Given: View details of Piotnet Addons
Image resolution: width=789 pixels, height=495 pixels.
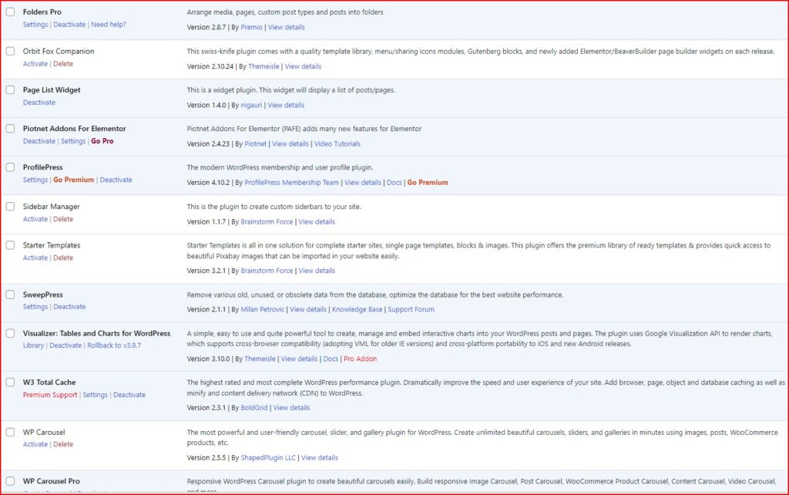Looking at the screenshot, I should point(290,143).
